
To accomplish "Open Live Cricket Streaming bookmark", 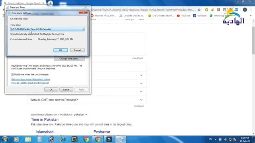I will pyautogui.click(x=161, y=15).
